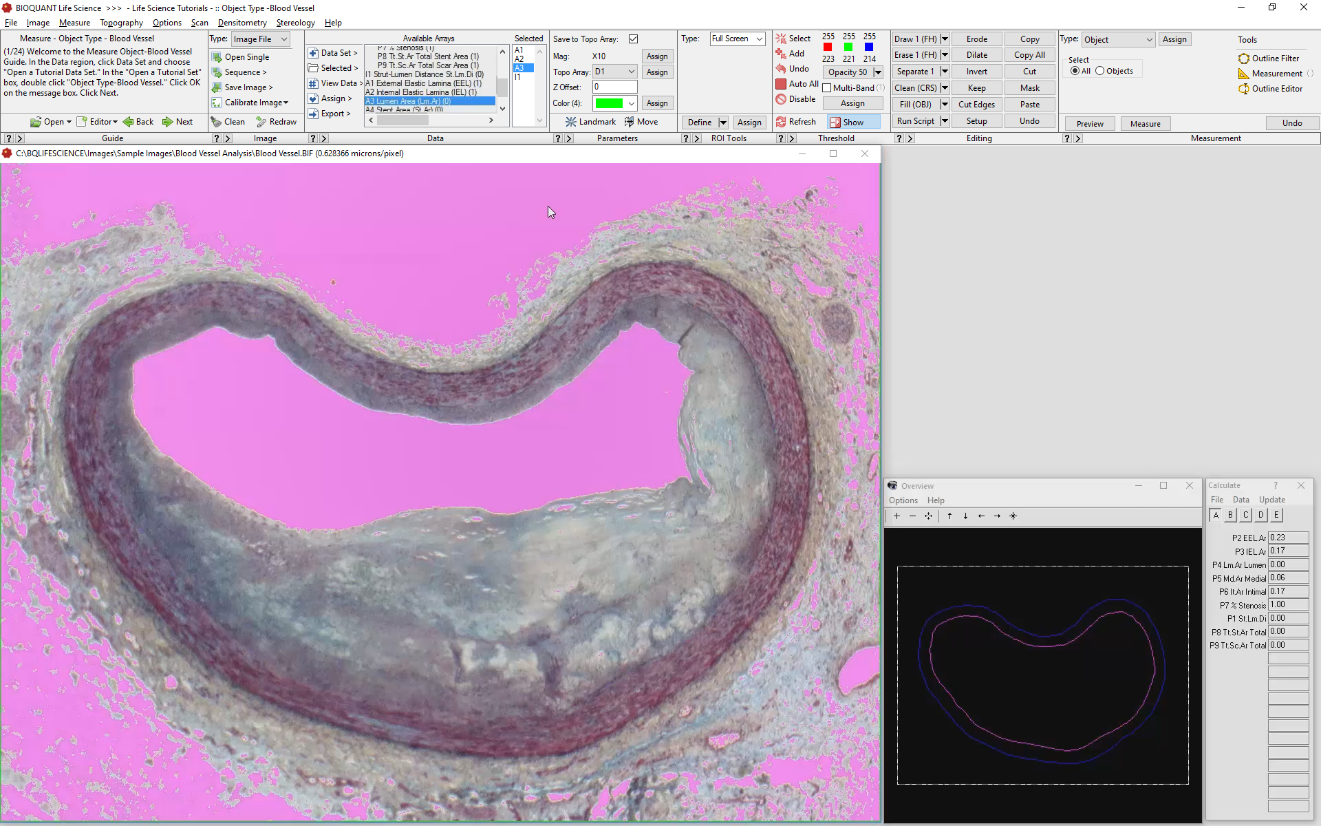Open the image Type dropdown (Image File)
The height and width of the screenshot is (826, 1321).
(260, 39)
